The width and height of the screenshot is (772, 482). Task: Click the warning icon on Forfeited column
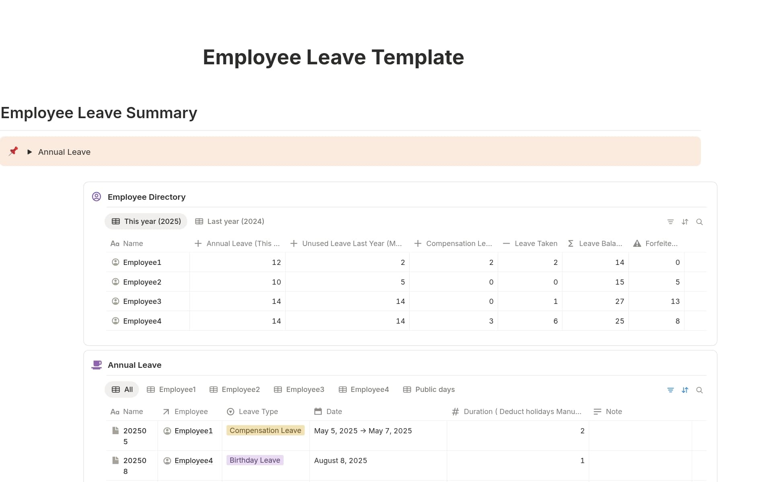637,243
